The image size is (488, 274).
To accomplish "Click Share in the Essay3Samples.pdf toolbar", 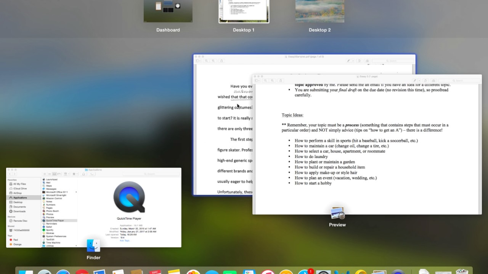I will 221,61.
